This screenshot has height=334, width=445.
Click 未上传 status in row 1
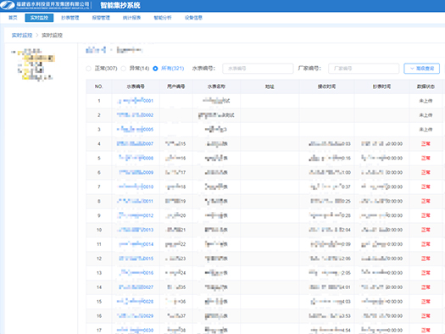(426, 101)
